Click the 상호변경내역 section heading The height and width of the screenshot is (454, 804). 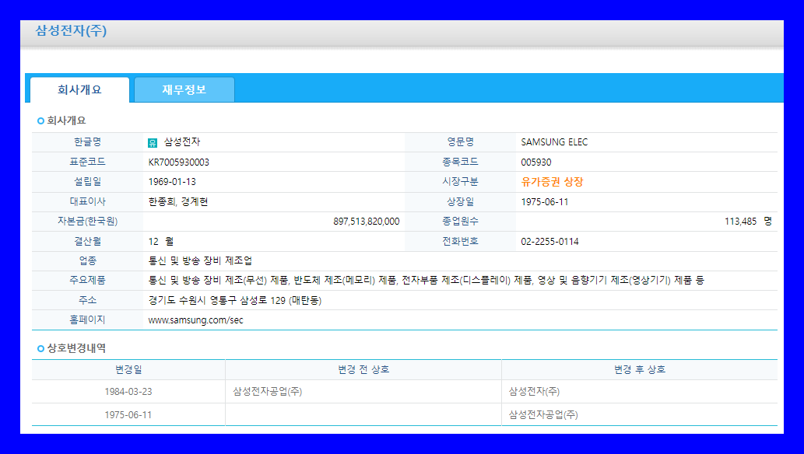[x=76, y=348]
